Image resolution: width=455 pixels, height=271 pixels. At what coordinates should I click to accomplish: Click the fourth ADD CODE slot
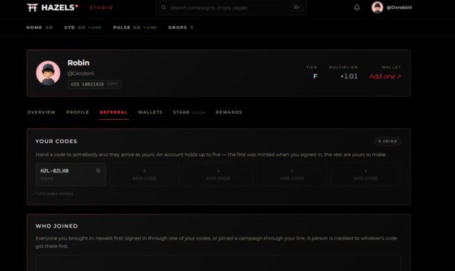(365, 175)
